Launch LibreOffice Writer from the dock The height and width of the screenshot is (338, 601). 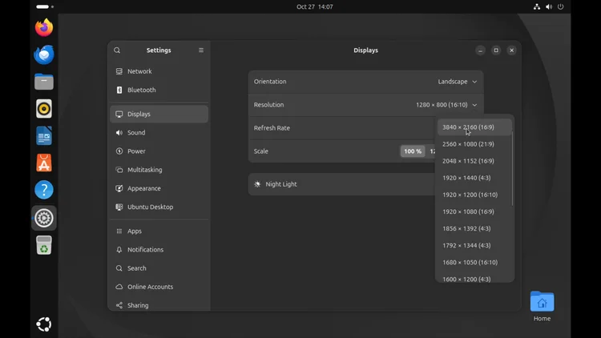44,136
